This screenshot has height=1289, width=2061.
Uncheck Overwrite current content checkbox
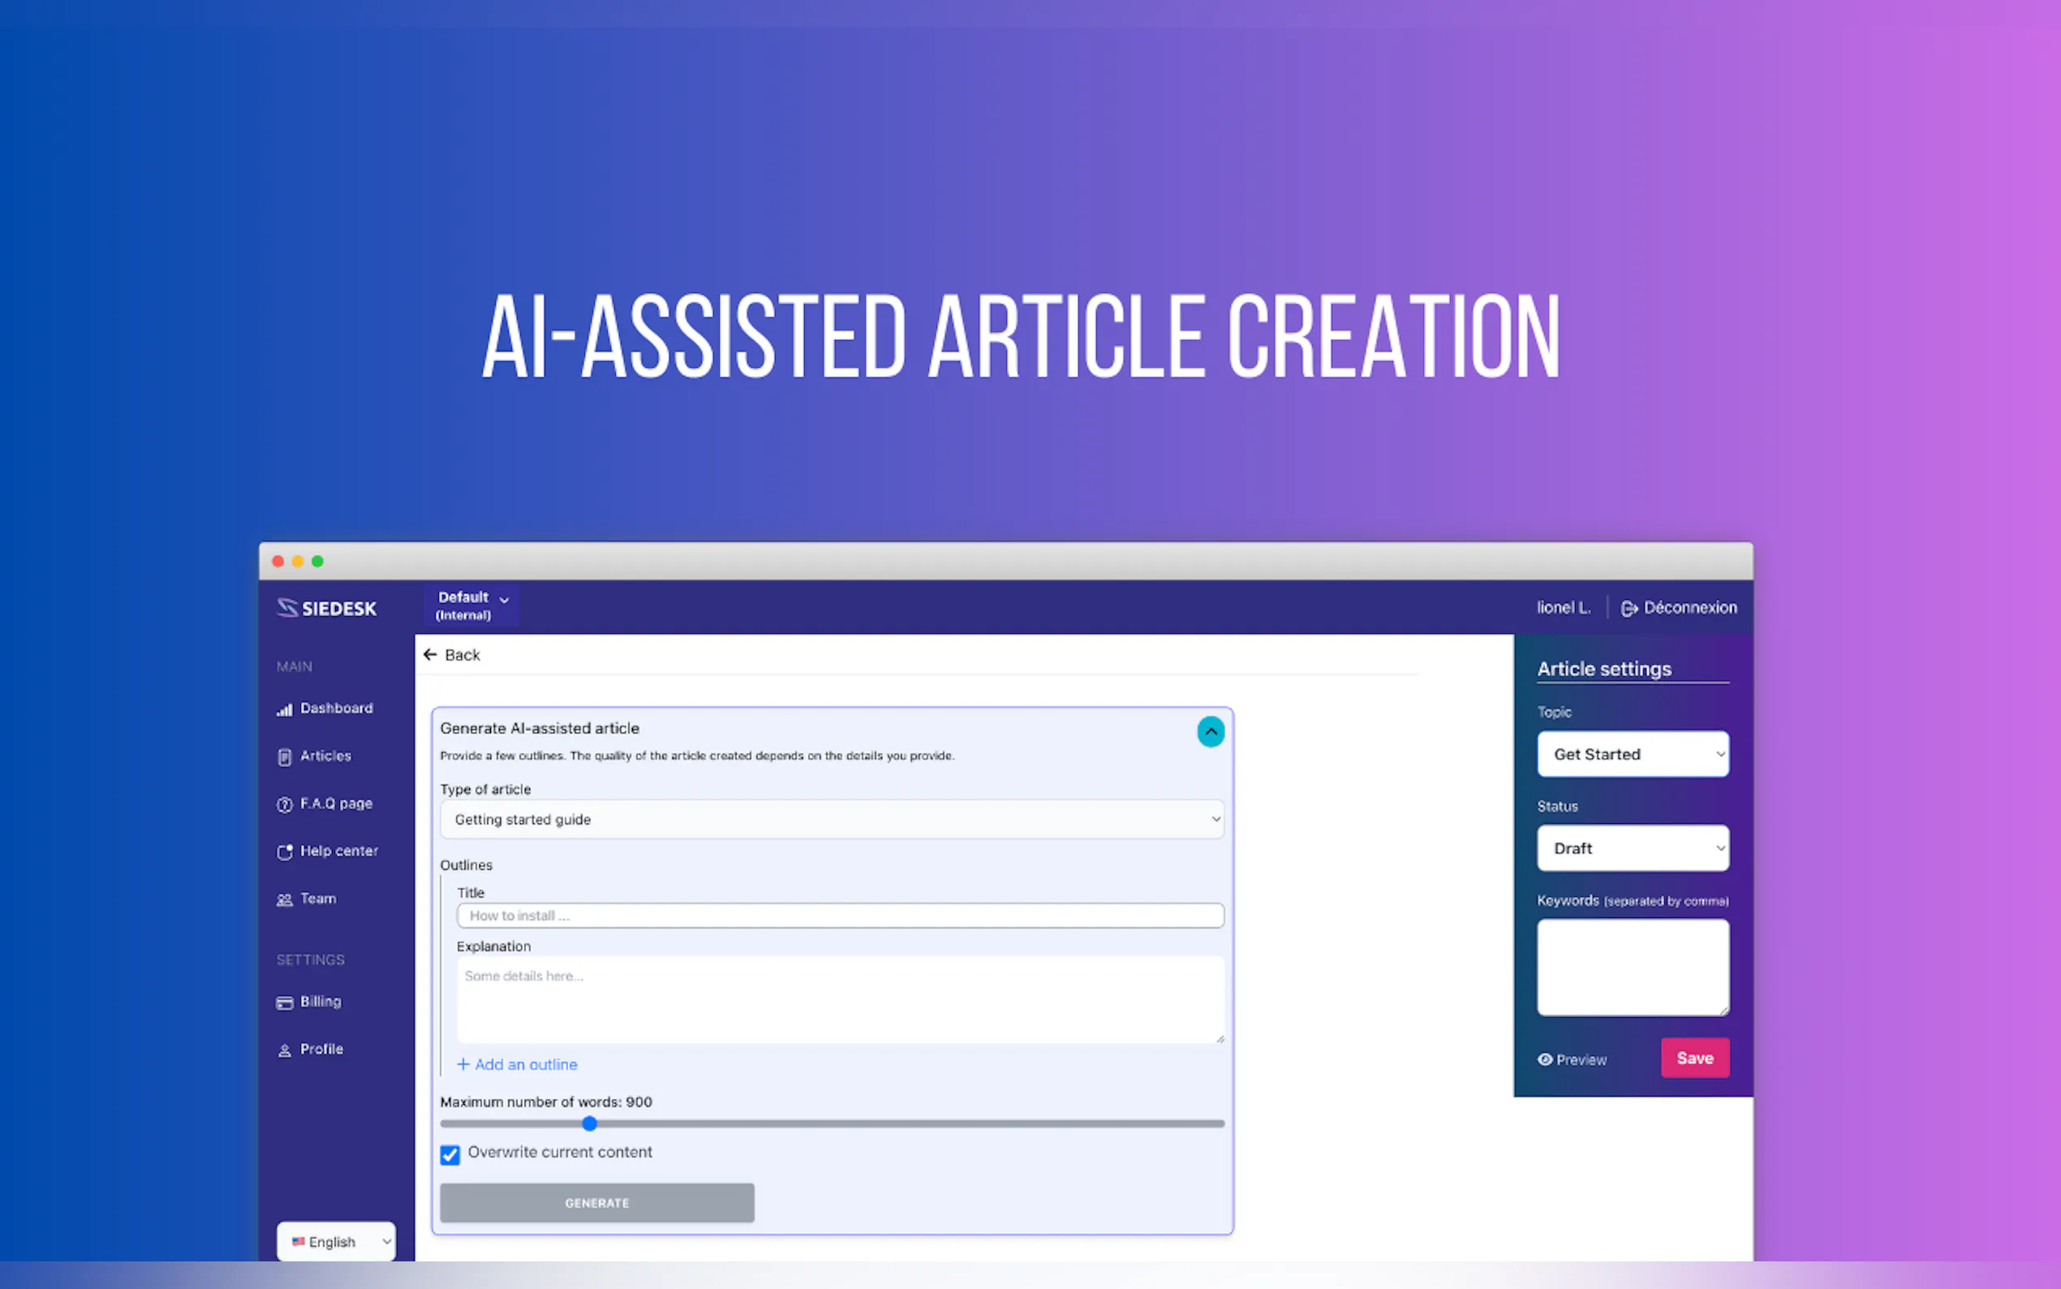point(450,1154)
